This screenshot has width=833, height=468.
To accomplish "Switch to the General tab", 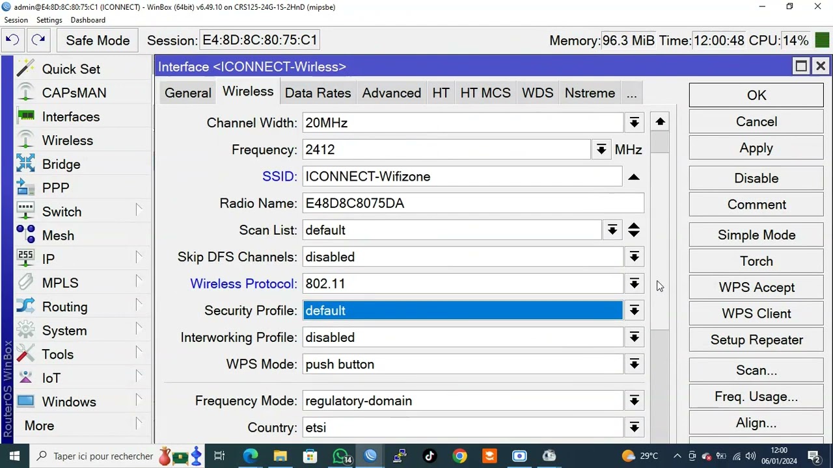I will [188, 93].
